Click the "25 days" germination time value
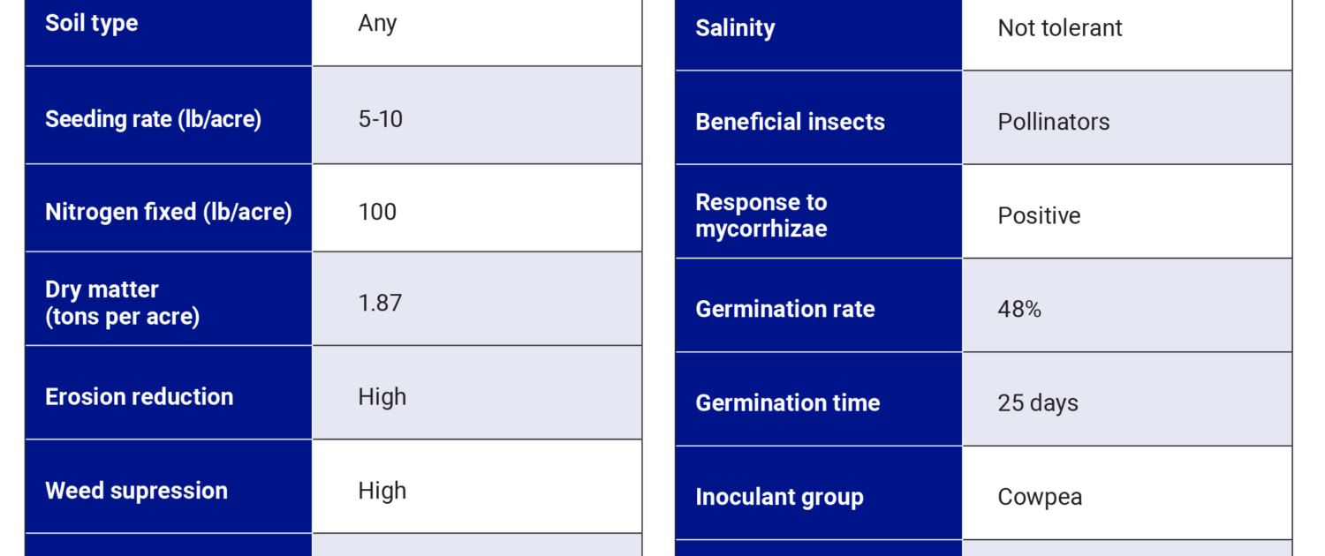Screen dimensions: 1325x556 (x=1038, y=403)
